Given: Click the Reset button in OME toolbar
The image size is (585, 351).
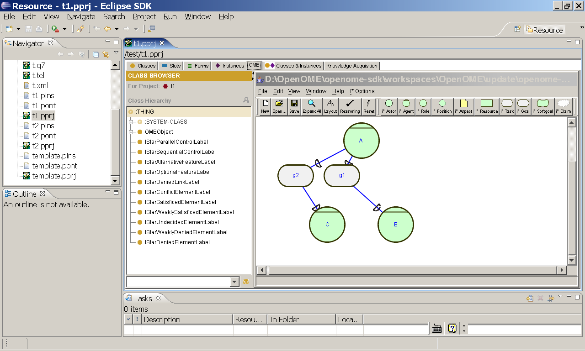Looking at the screenshot, I should click(x=369, y=106).
